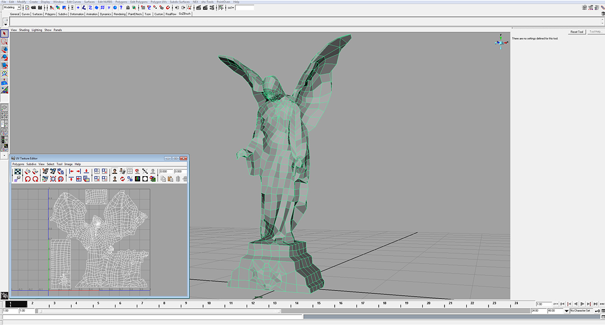Open the viewport Shading menu
Viewport: 605px width, 325px height.
(x=24, y=30)
